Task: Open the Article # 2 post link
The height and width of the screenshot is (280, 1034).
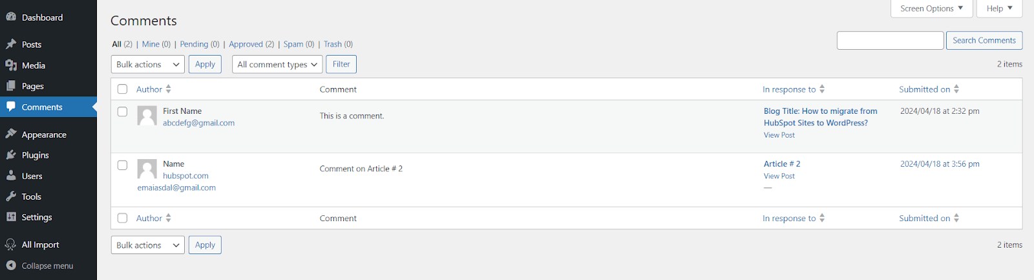Action: (782, 164)
